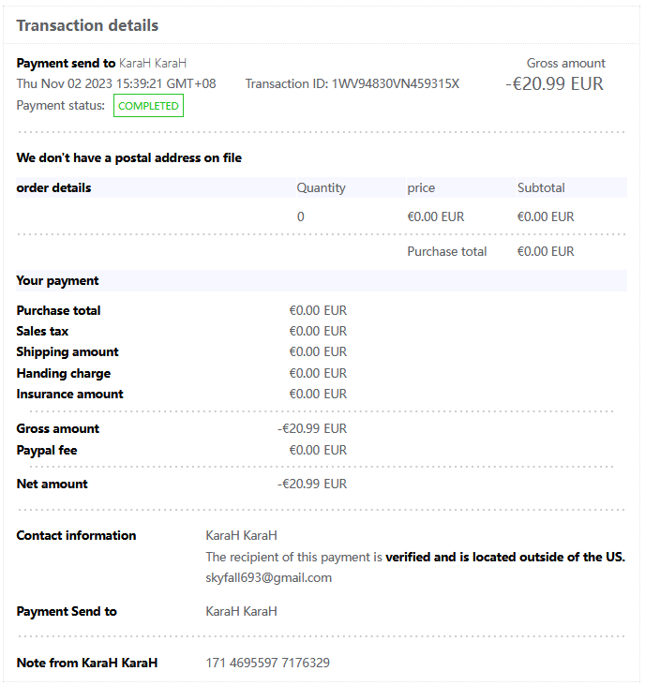This screenshot has width=645, height=686.
Task: Click the Subtotal column header
Action: pyautogui.click(x=541, y=187)
